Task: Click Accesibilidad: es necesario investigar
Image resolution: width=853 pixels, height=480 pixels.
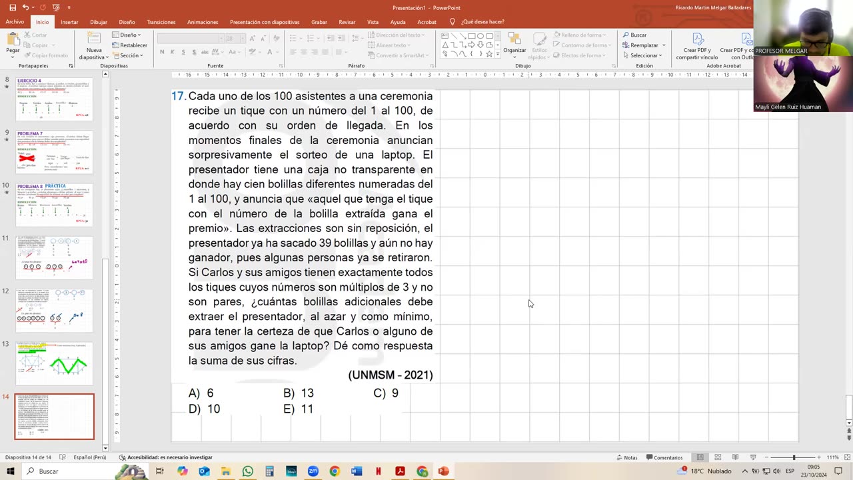Action: (x=165, y=457)
